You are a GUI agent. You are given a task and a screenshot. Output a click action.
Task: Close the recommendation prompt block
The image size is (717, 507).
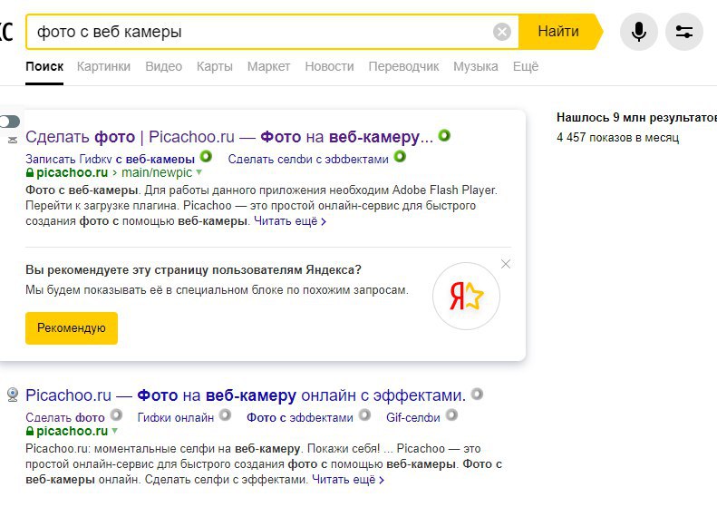click(x=505, y=264)
